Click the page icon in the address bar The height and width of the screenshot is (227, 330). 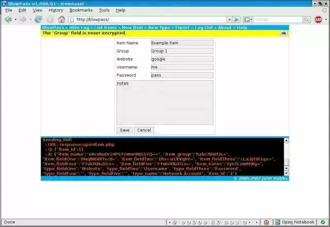(x=72, y=20)
